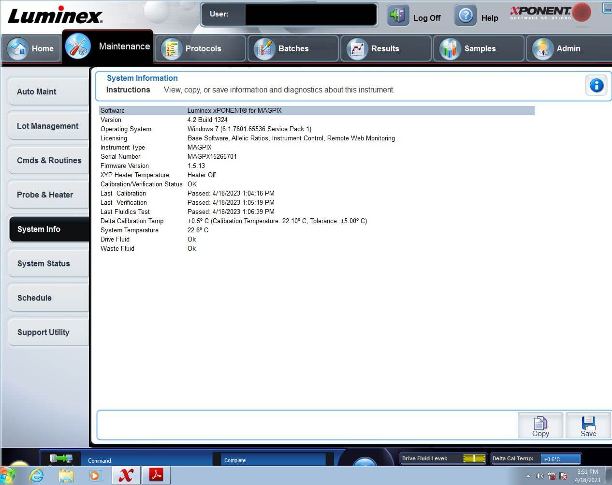Viewport: 612px width, 485px height.
Task: Open the Protocols checklist icon
Action: (171, 49)
